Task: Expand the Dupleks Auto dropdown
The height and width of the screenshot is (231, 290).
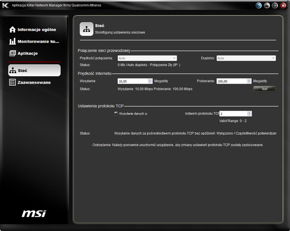Action: (246, 58)
